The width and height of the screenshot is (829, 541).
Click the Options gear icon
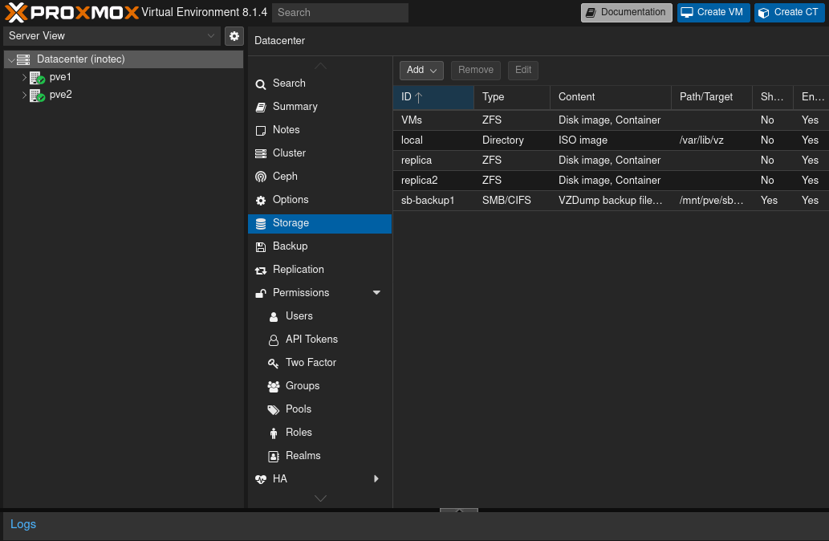coord(261,201)
